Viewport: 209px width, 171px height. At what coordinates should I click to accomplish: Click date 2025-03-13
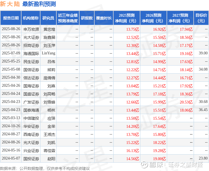[x=11, y=118]
